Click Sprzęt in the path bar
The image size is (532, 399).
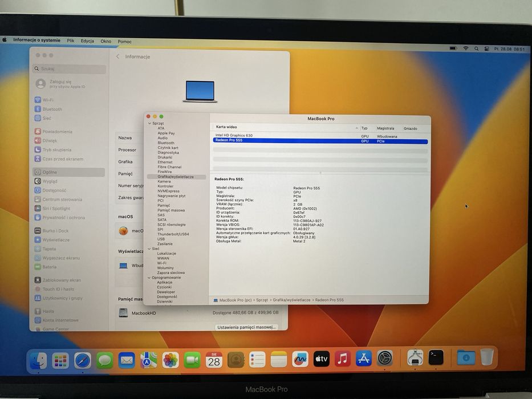coord(262,300)
